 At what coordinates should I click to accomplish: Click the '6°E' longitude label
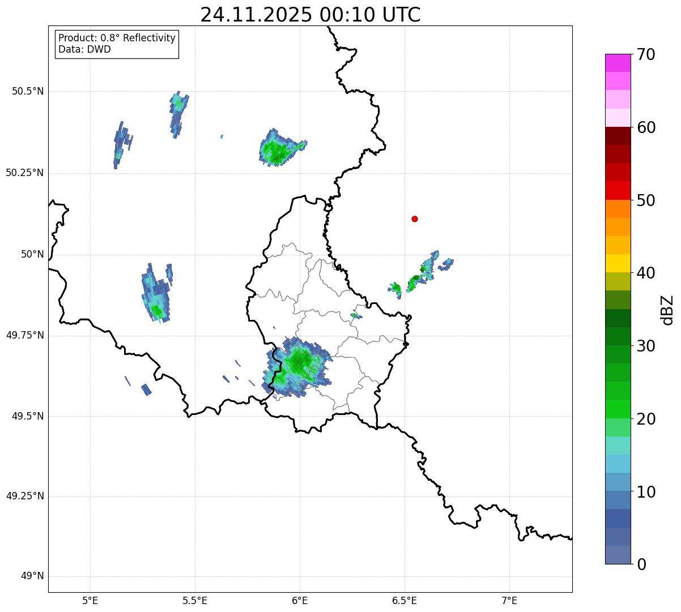[300, 600]
